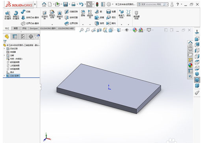Open the SOLIDWORKS MBD ribbon tab
Image resolution: width=207 pixels, height=143 pixels.
[x=66, y=28]
